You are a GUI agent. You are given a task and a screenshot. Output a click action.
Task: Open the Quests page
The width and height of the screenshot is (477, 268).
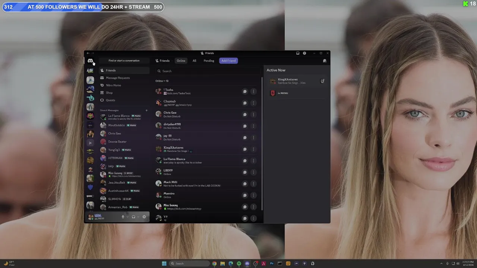pos(124,100)
